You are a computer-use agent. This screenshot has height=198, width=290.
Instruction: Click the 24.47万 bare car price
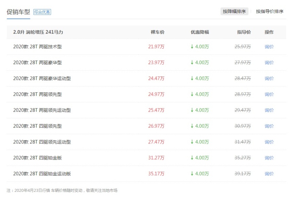click(x=156, y=78)
